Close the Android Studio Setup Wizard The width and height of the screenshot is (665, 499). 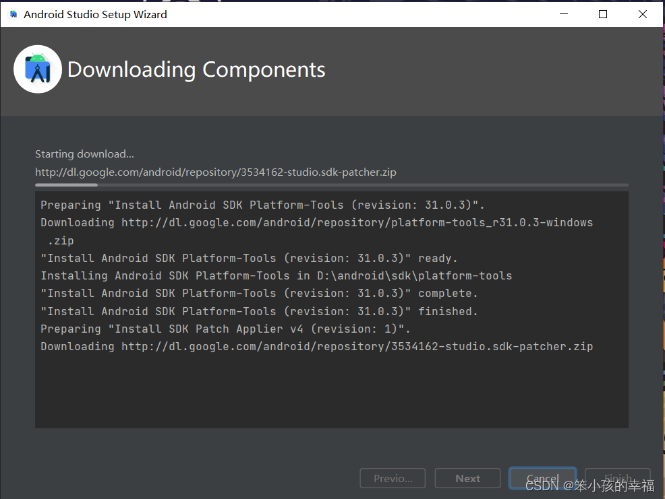[642, 13]
